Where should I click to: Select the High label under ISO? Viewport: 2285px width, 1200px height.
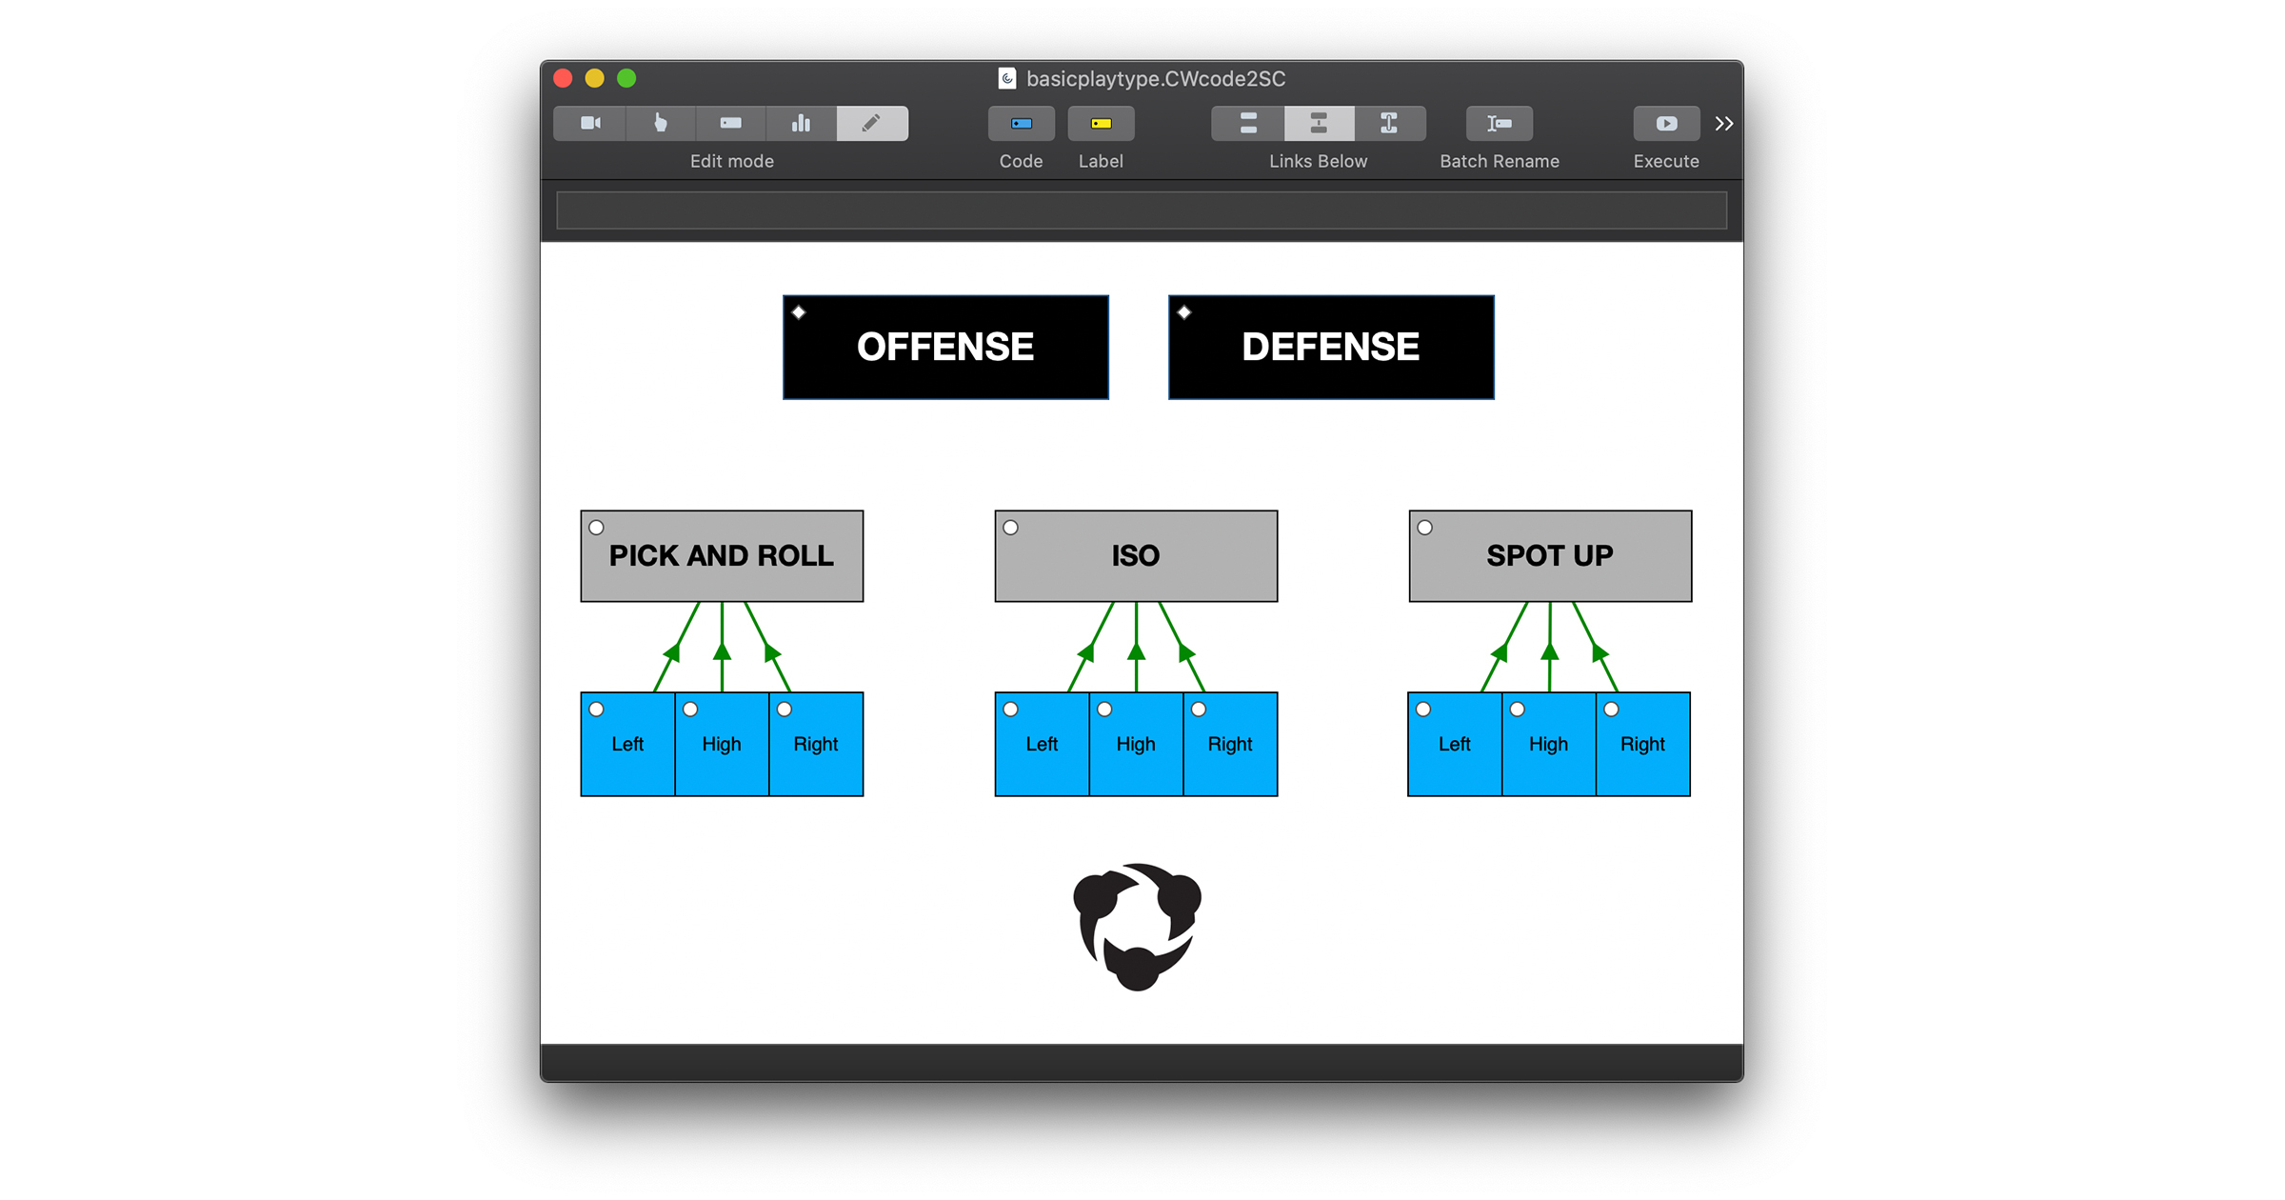(1136, 744)
